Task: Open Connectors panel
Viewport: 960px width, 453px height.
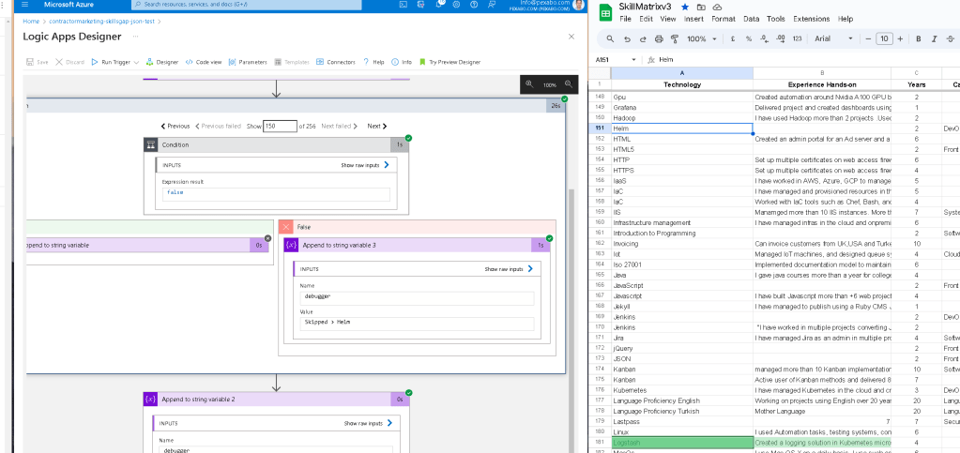Action: [x=336, y=62]
